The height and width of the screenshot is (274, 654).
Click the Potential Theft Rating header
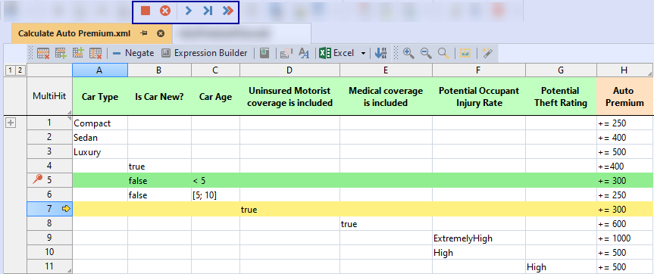(x=561, y=97)
